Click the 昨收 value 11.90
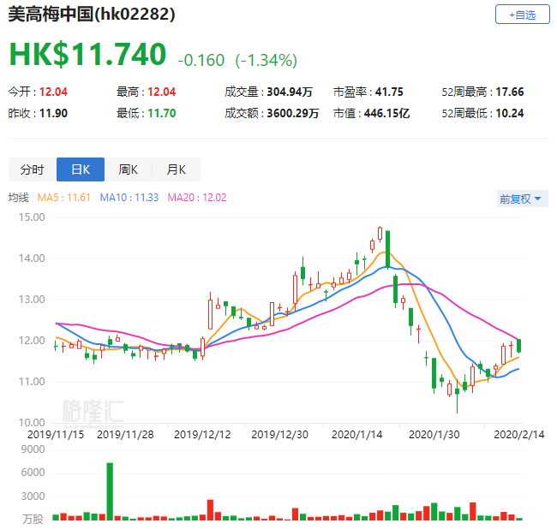Image resolution: width=557 pixels, height=529 pixels. point(53,113)
